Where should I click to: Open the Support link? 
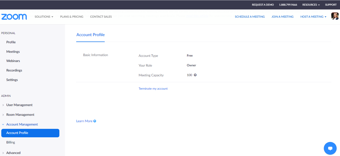331,5
